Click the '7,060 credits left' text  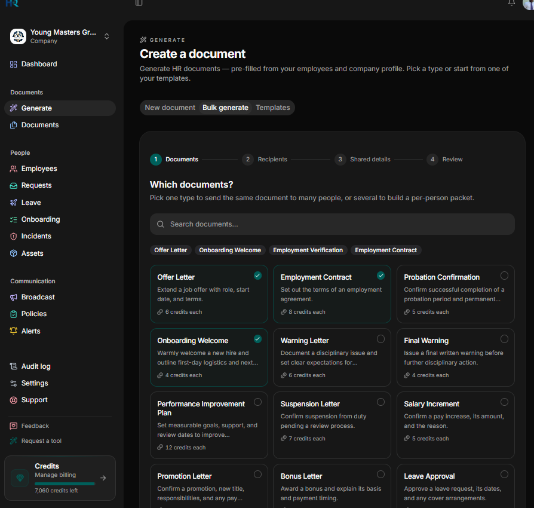click(x=56, y=491)
